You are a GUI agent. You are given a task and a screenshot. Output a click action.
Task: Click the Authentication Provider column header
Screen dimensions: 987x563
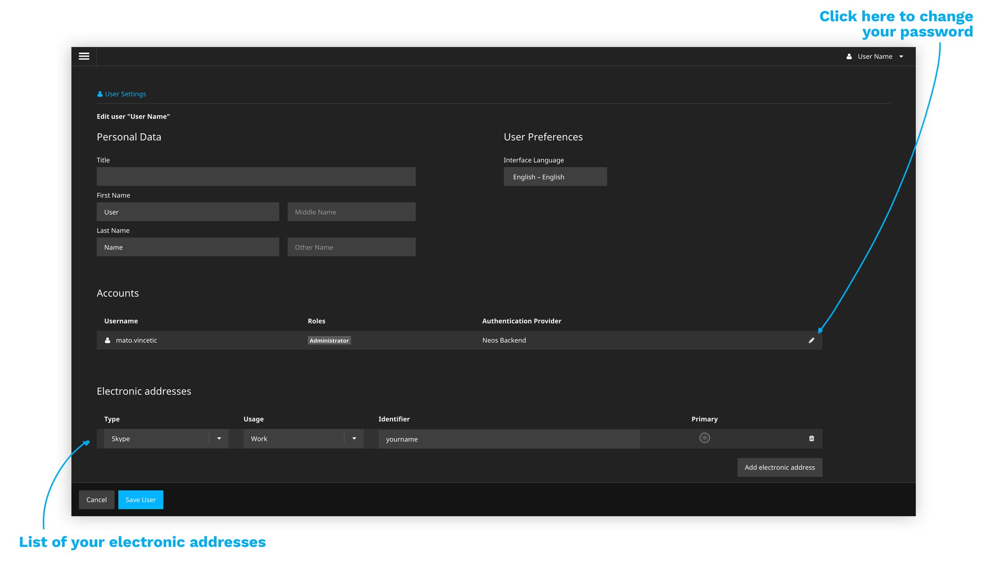[x=521, y=321]
